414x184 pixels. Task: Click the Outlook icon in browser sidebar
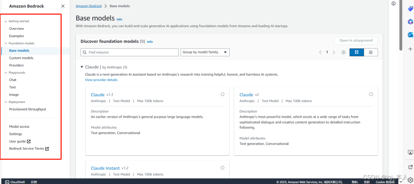point(410,35)
